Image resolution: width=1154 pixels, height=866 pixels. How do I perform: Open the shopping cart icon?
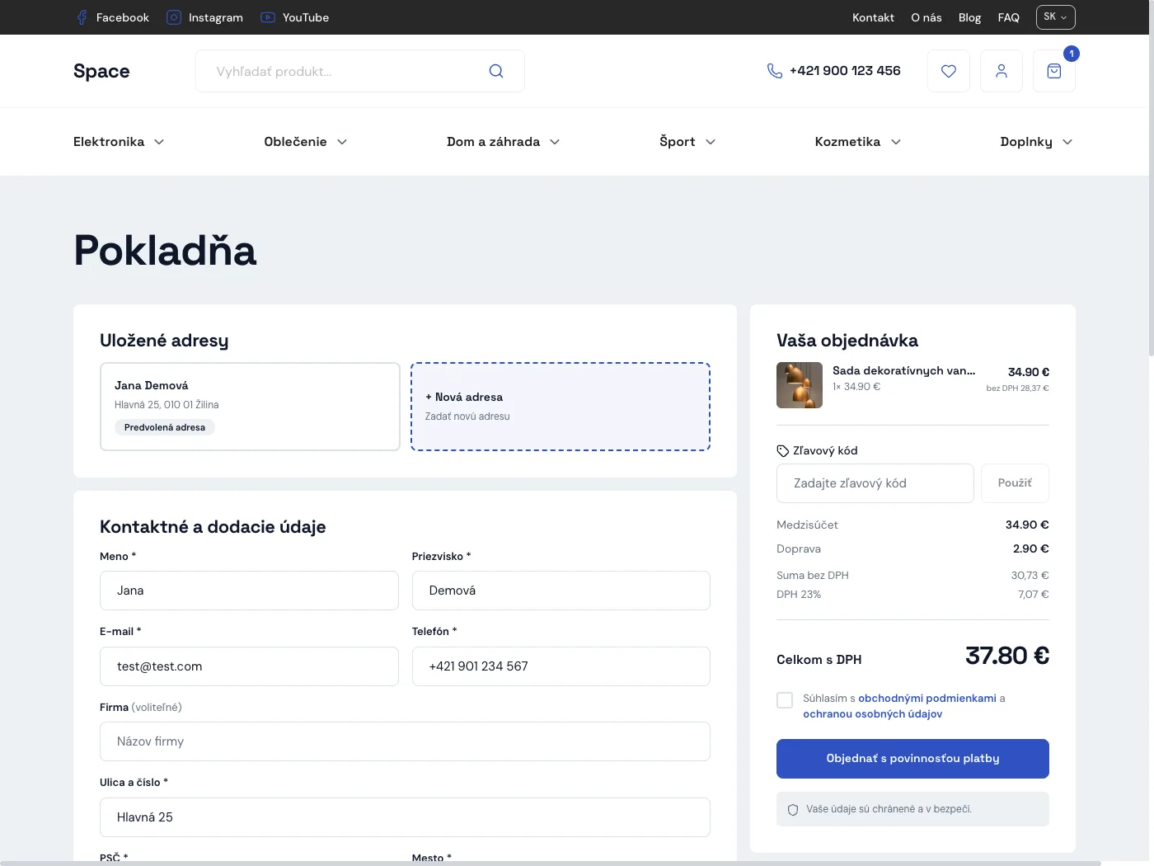(1054, 71)
